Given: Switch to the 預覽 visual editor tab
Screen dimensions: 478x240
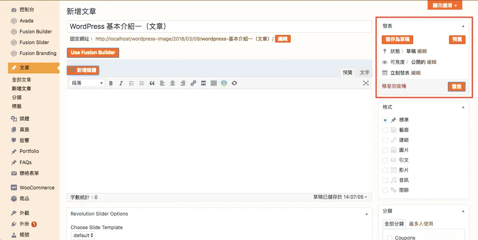Looking at the screenshot, I should (x=348, y=72).
